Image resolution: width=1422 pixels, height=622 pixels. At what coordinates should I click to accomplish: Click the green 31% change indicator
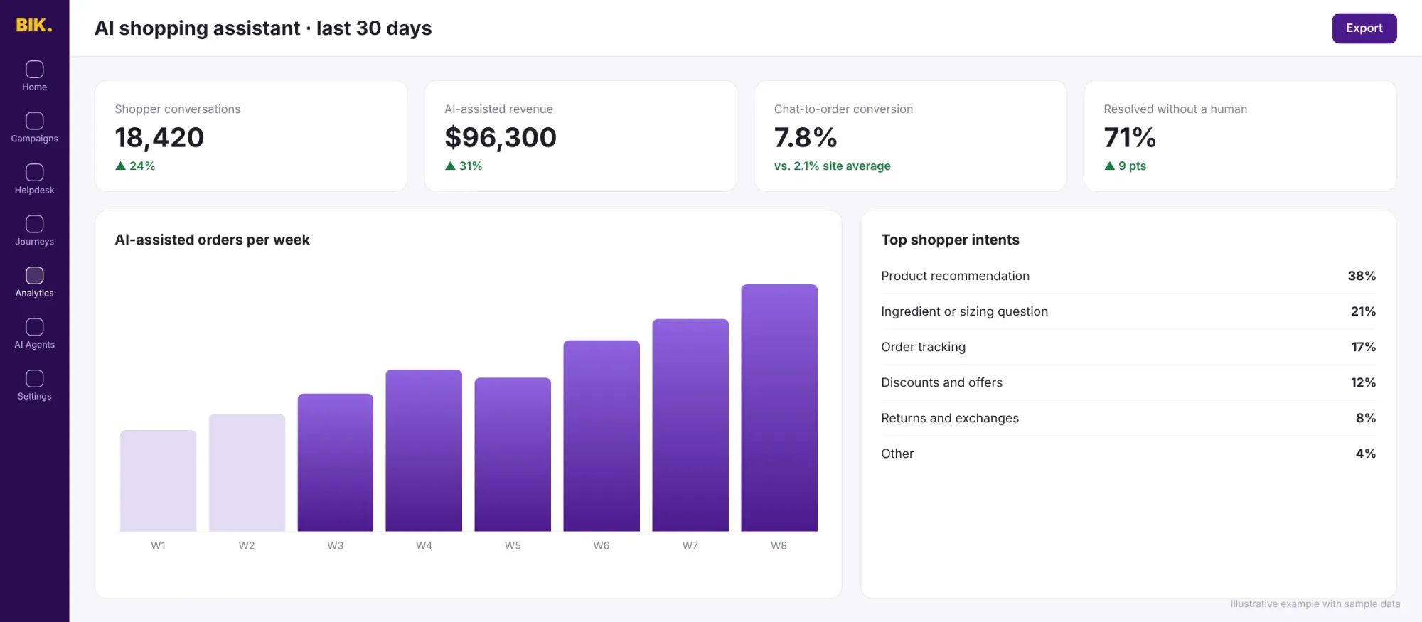tap(464, 166)
